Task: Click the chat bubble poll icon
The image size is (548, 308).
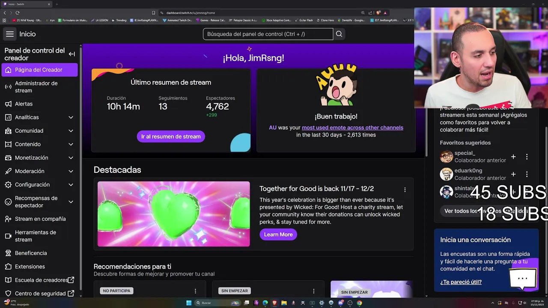Action: [x=523, y=278]
